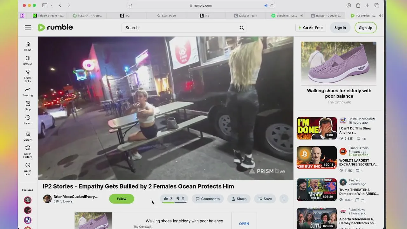Open Library in the sidebar
Screen dimensions: 407x229
tap(28, 136)
